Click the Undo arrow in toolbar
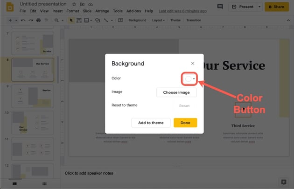 23,20
